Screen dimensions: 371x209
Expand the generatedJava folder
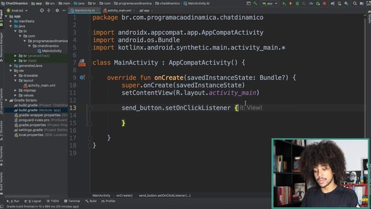(x=11, y=66)
